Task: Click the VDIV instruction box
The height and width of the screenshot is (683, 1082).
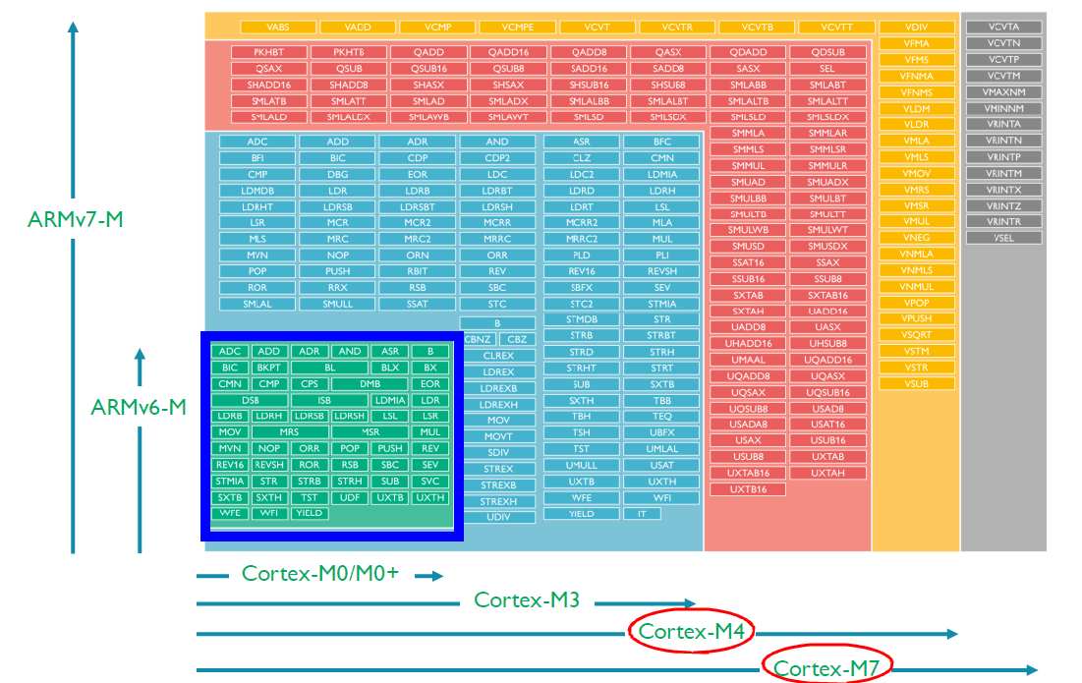Action: click(x=916, y=27)
